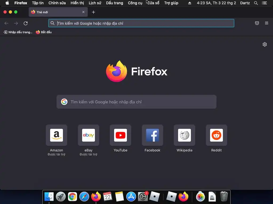This screenshot has width=273, height=204.
Task: Open Notification Center list icon
Action: (264, 3)
